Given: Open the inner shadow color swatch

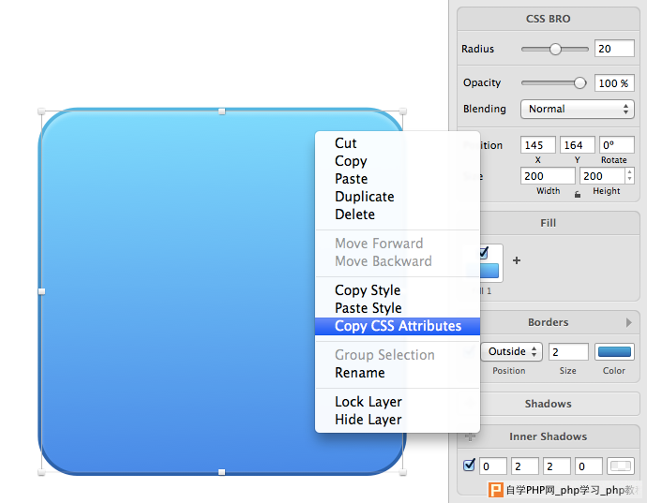Looking at the screenshot, I should pyautogui.click(x=621, y=466).
